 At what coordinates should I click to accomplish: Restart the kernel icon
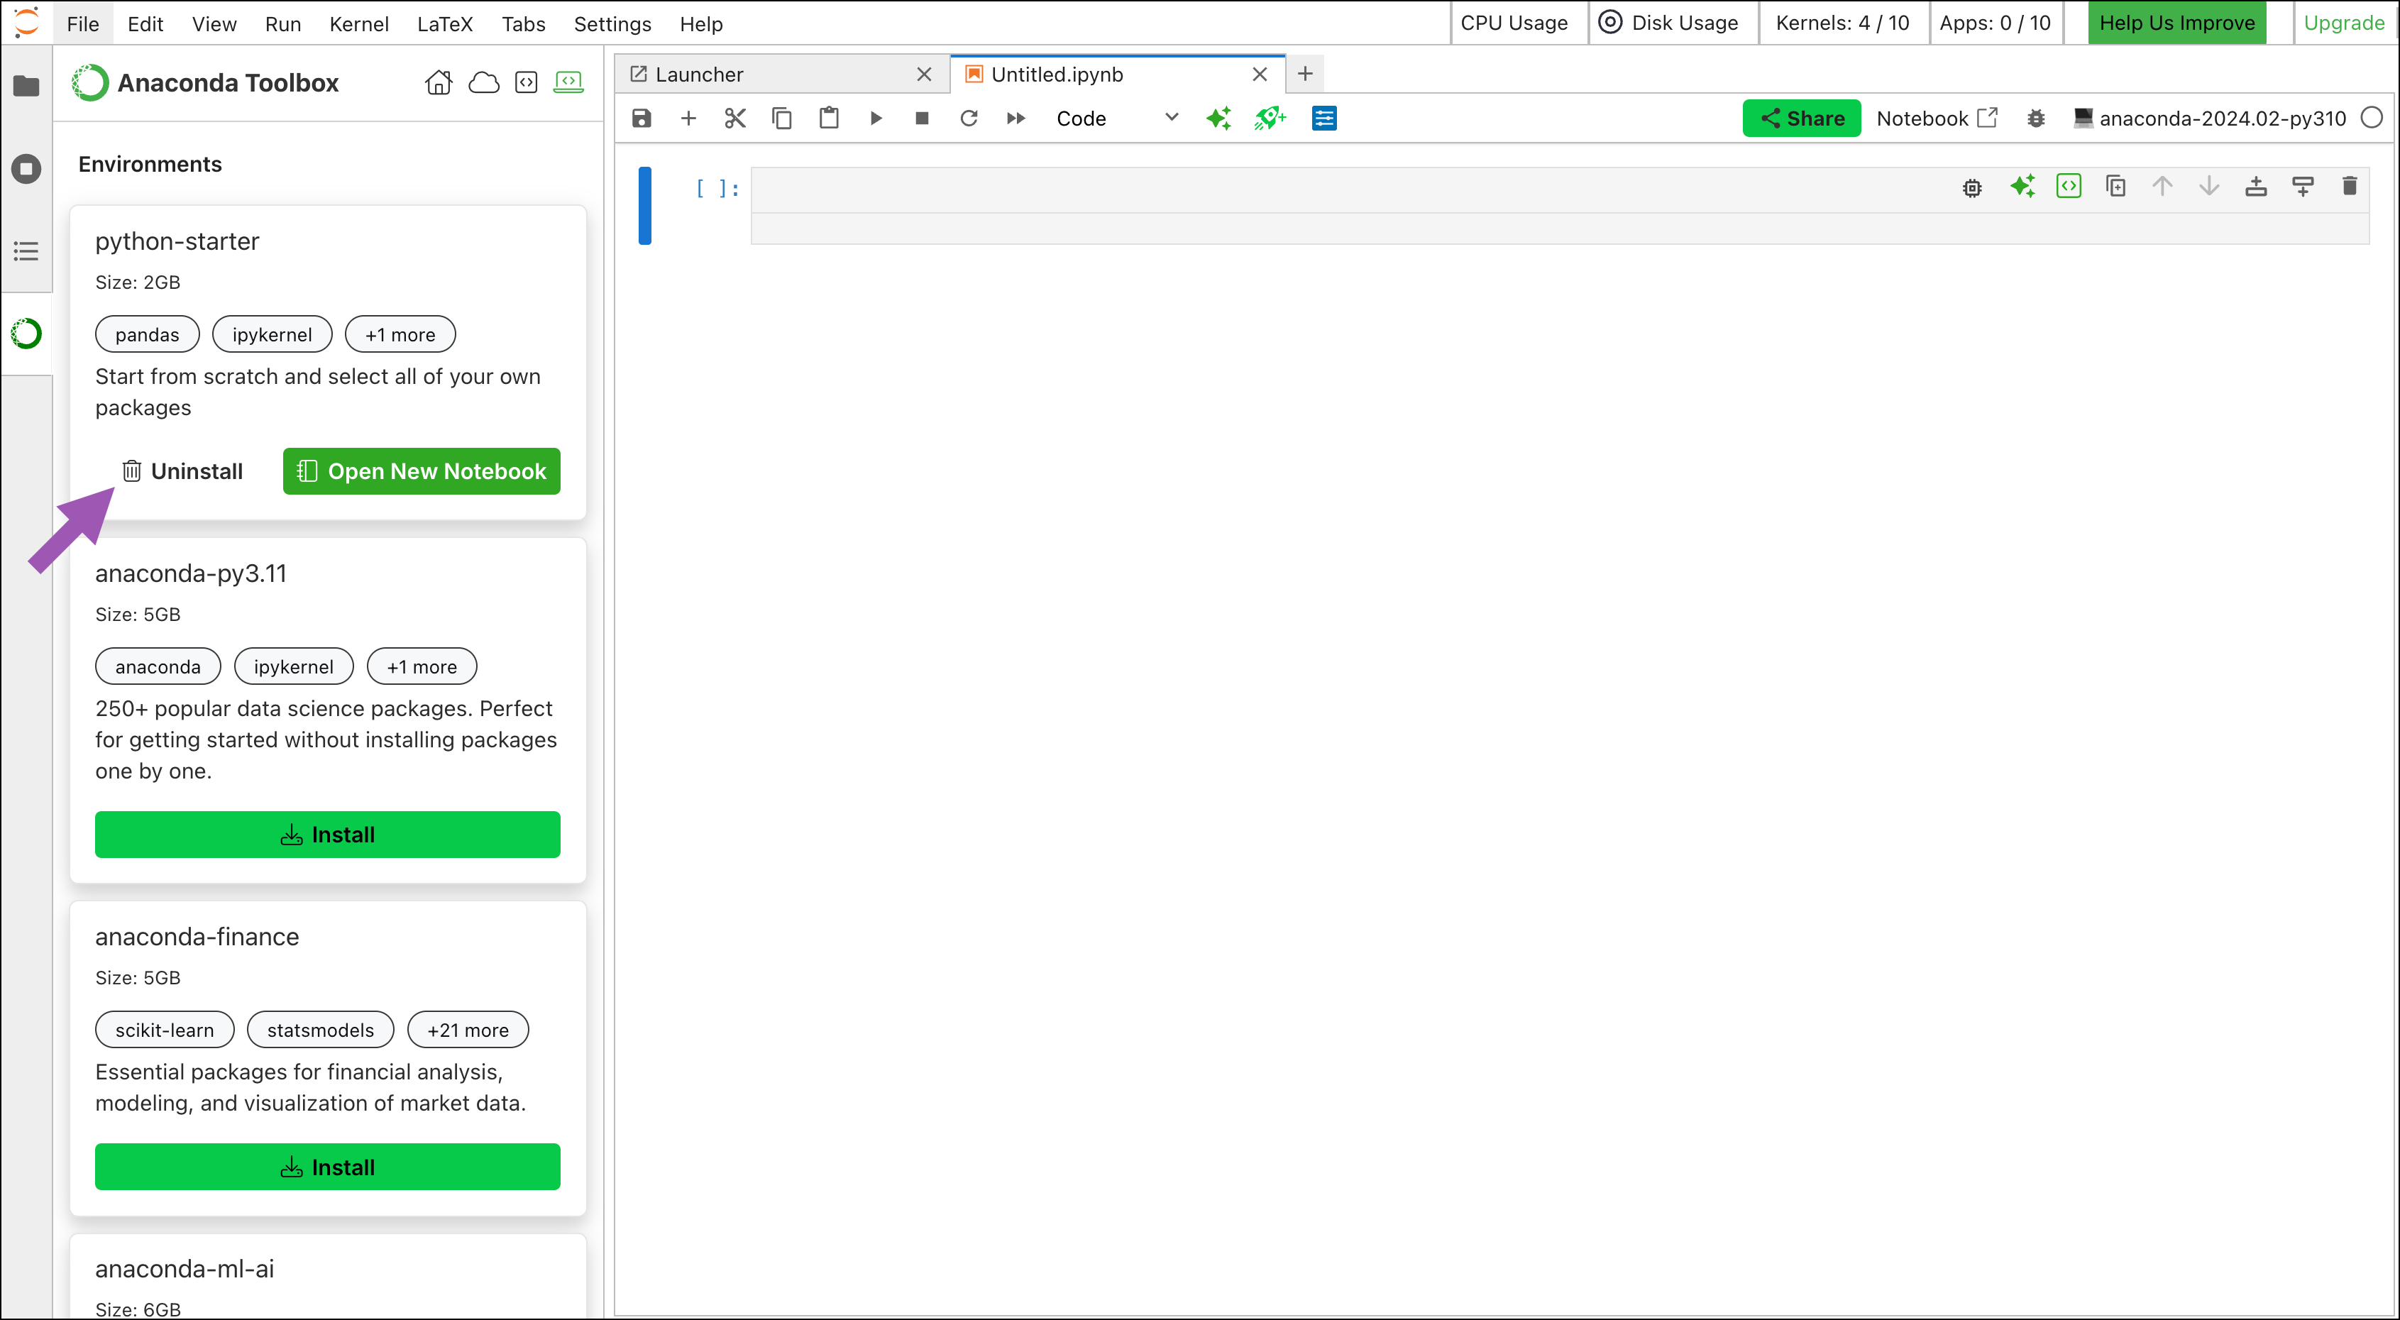pos(969,119)
